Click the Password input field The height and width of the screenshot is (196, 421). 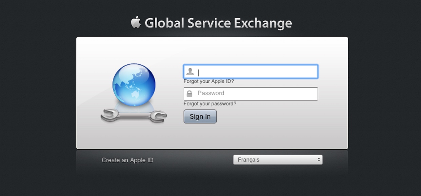point(251,94)
